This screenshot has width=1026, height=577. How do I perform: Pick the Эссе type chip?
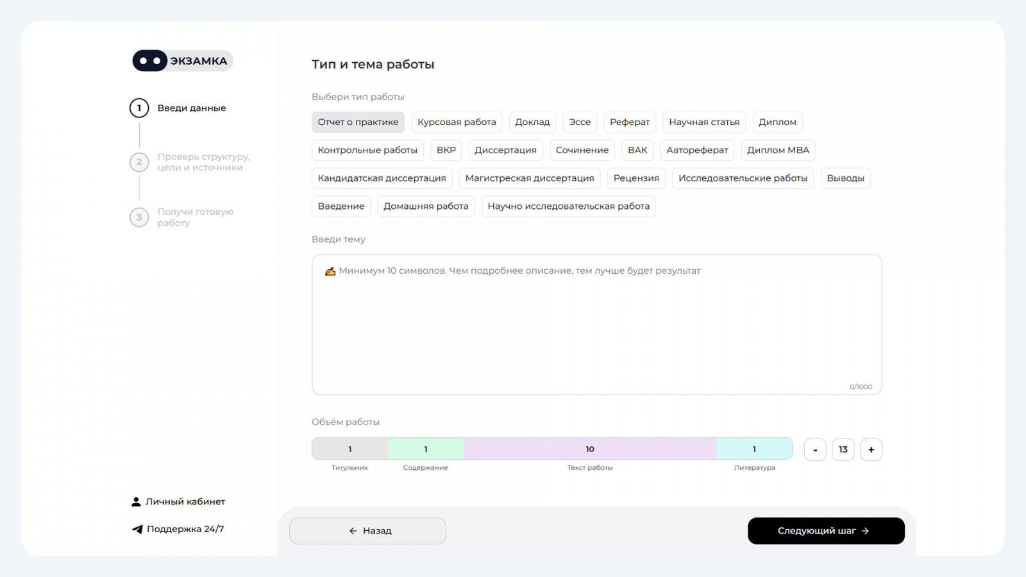[580, 122]
